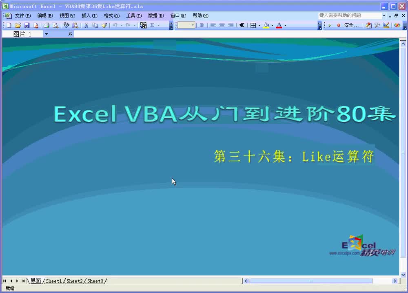Align text right in formatting toolbar
Viewport: 408px width, 293px height.
pos(231,25)
